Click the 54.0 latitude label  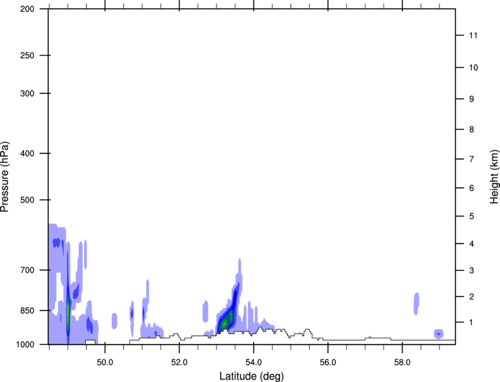click(254, 363)
